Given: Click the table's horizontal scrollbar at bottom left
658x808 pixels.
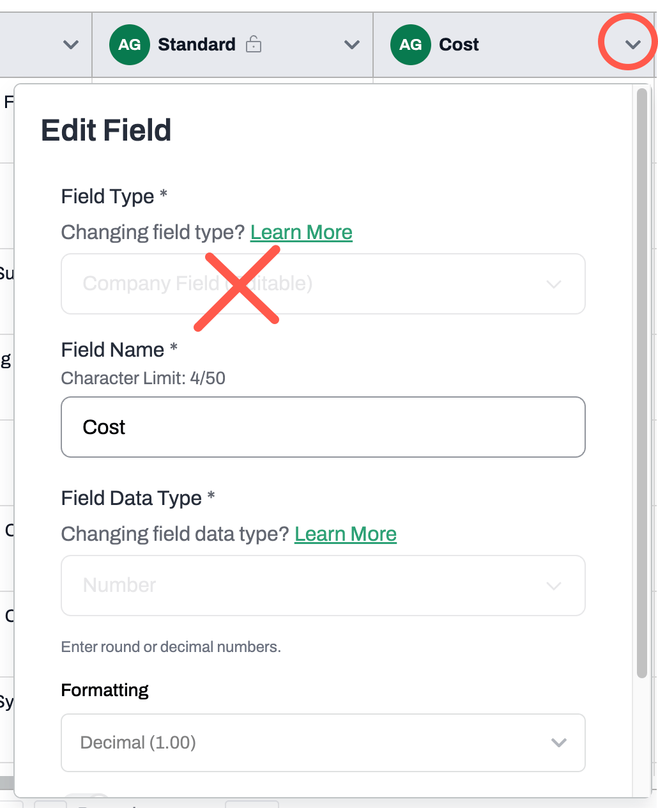Looking at the screenshot, I should (x=7, y=782).
